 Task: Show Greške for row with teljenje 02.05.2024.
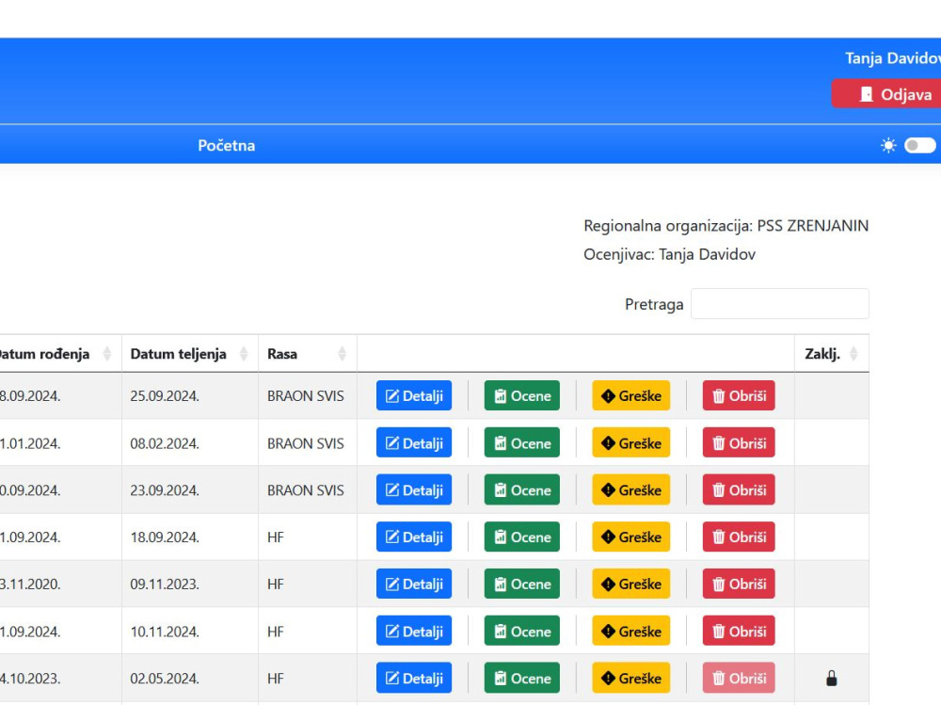point(630,678)
